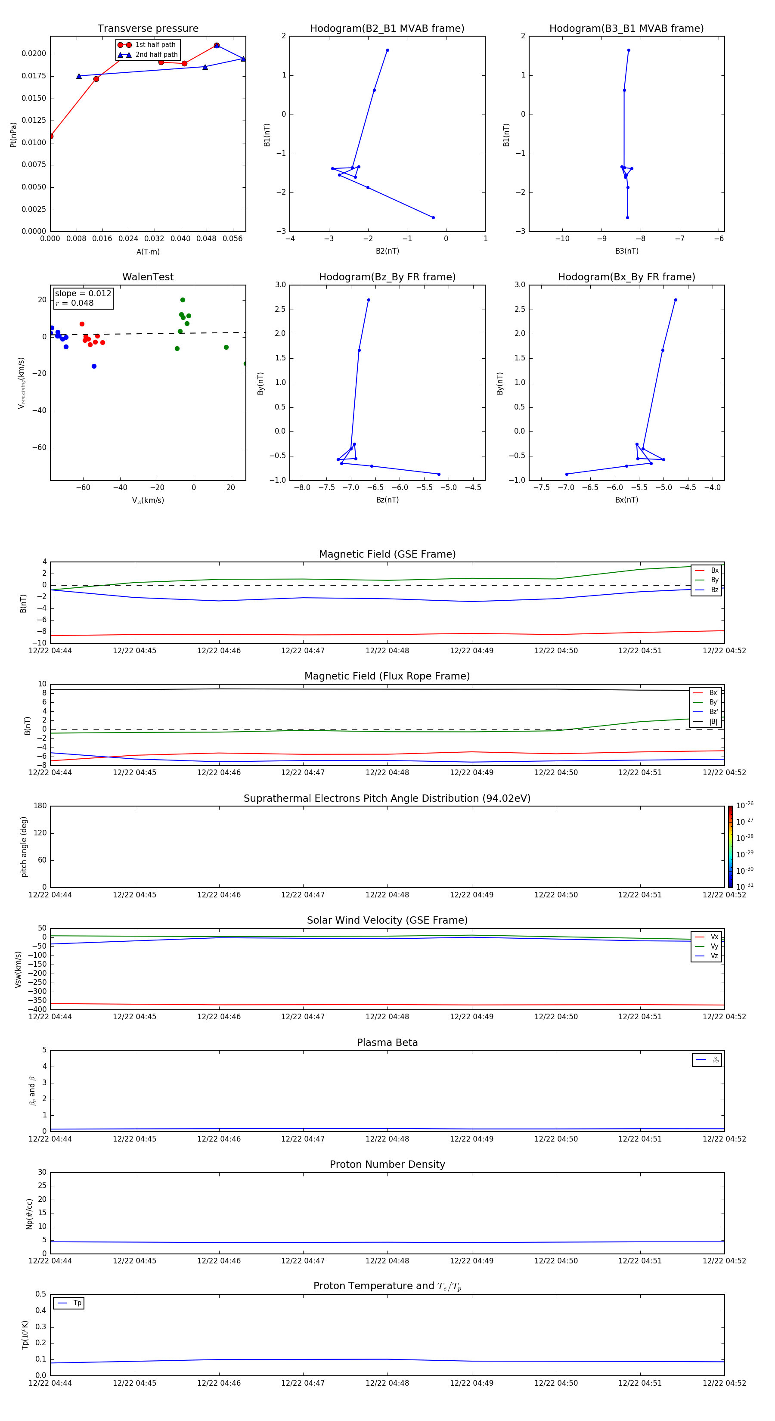The width and height of the screenshot is (775, 1421).
Task: Click the 'Bz(nT)' x-axis label
Action: (x=387, y=500)
